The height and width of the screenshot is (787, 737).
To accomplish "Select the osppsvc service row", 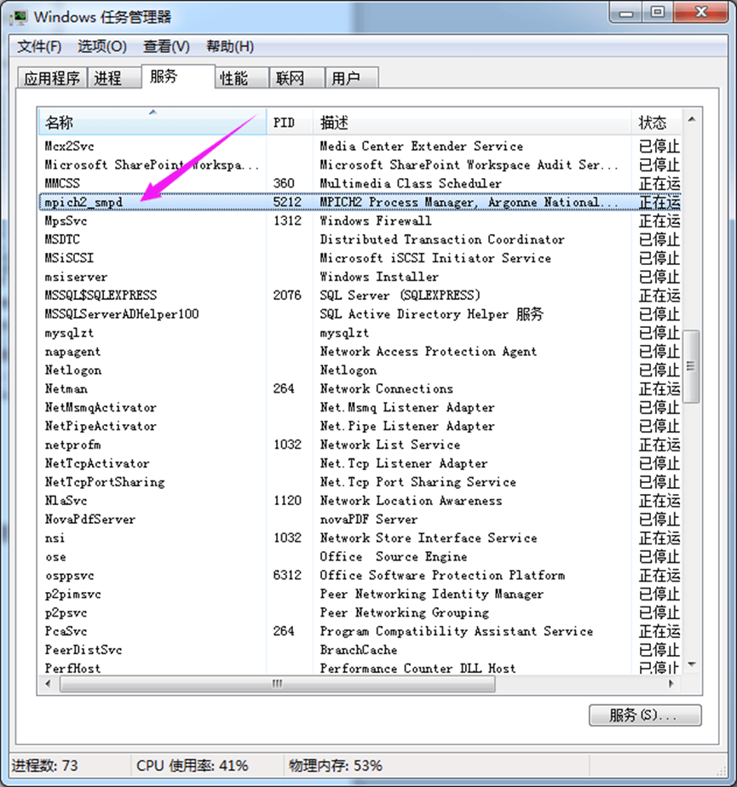I will (x=360, y=575).
